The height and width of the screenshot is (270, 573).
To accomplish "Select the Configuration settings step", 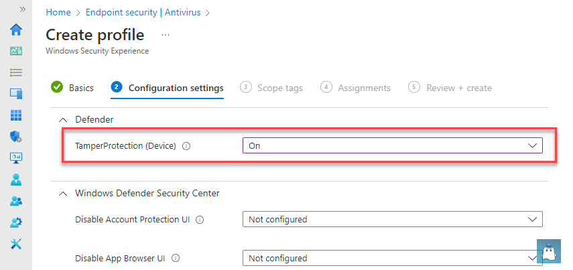I will pyautogui.click(x=168, y=88).
